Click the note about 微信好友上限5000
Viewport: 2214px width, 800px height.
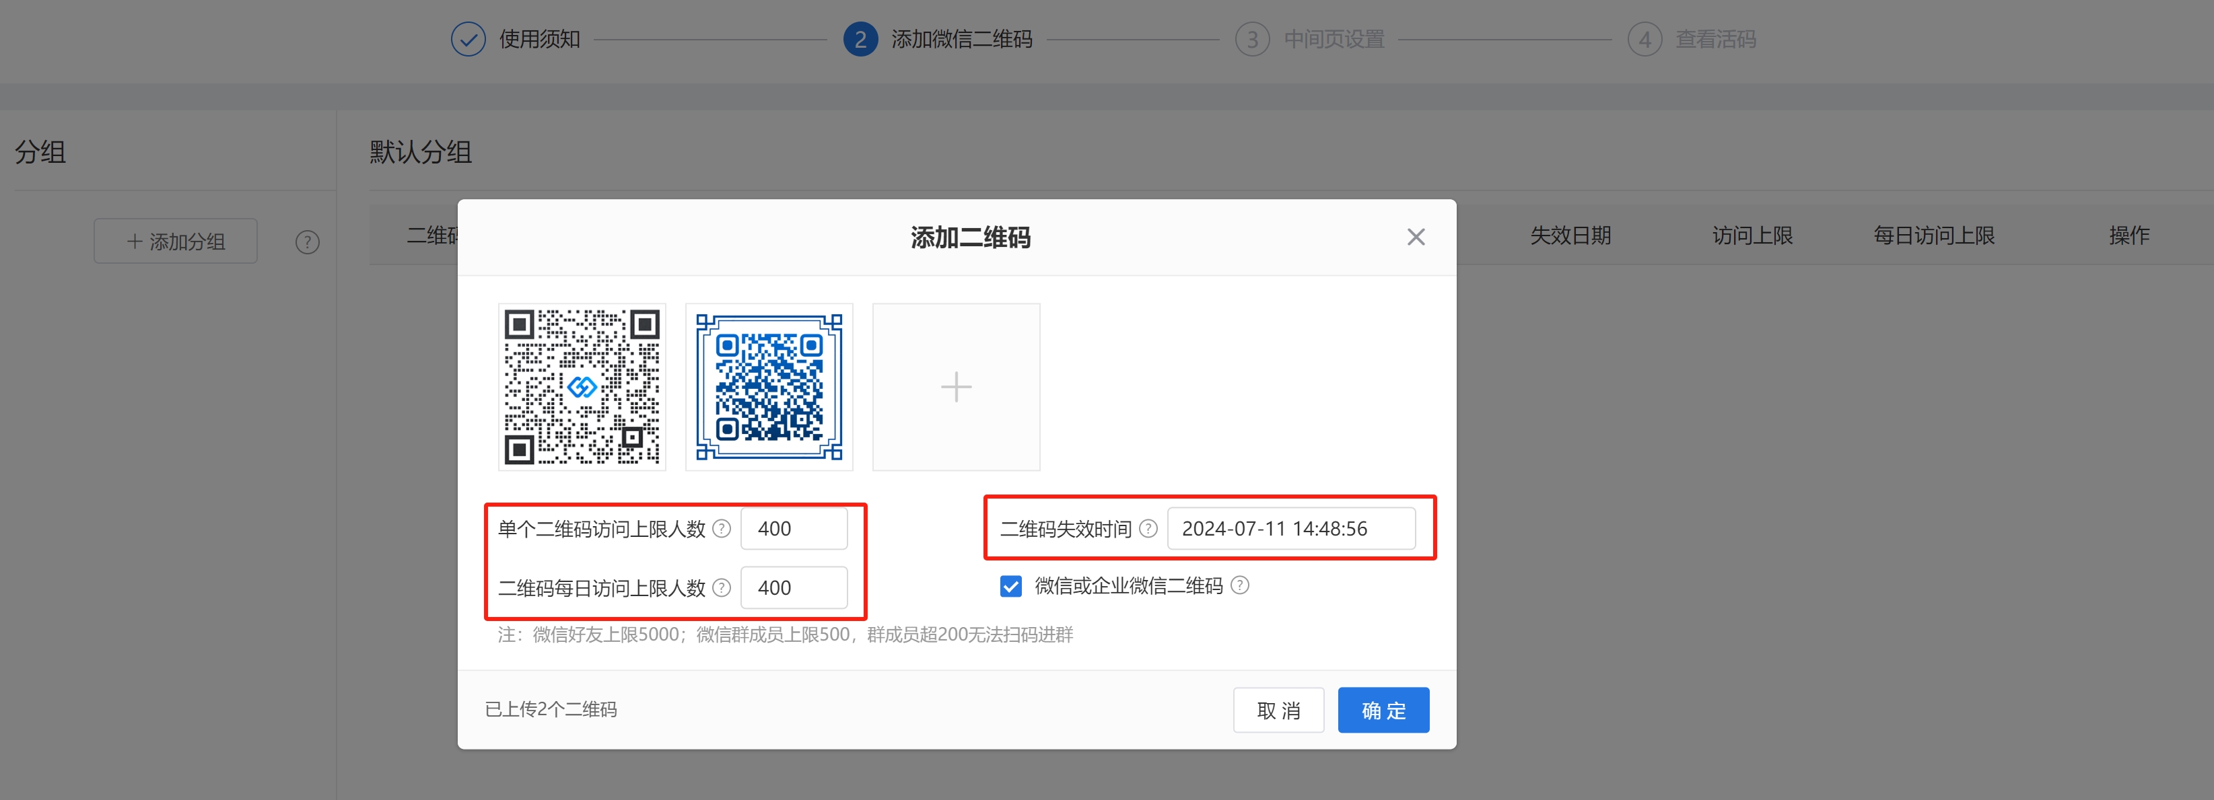(786, 634)
